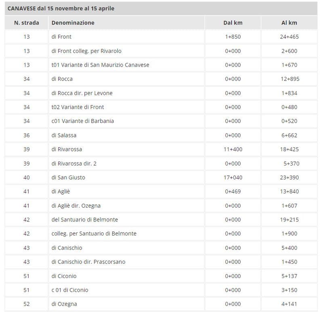
Task: Select the 'c 01 di Ciconio' cell
Action: pos(70,290)
